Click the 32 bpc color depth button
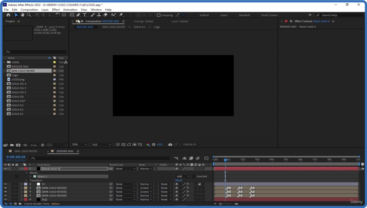367x208 pixels. (x=33, y=145)
